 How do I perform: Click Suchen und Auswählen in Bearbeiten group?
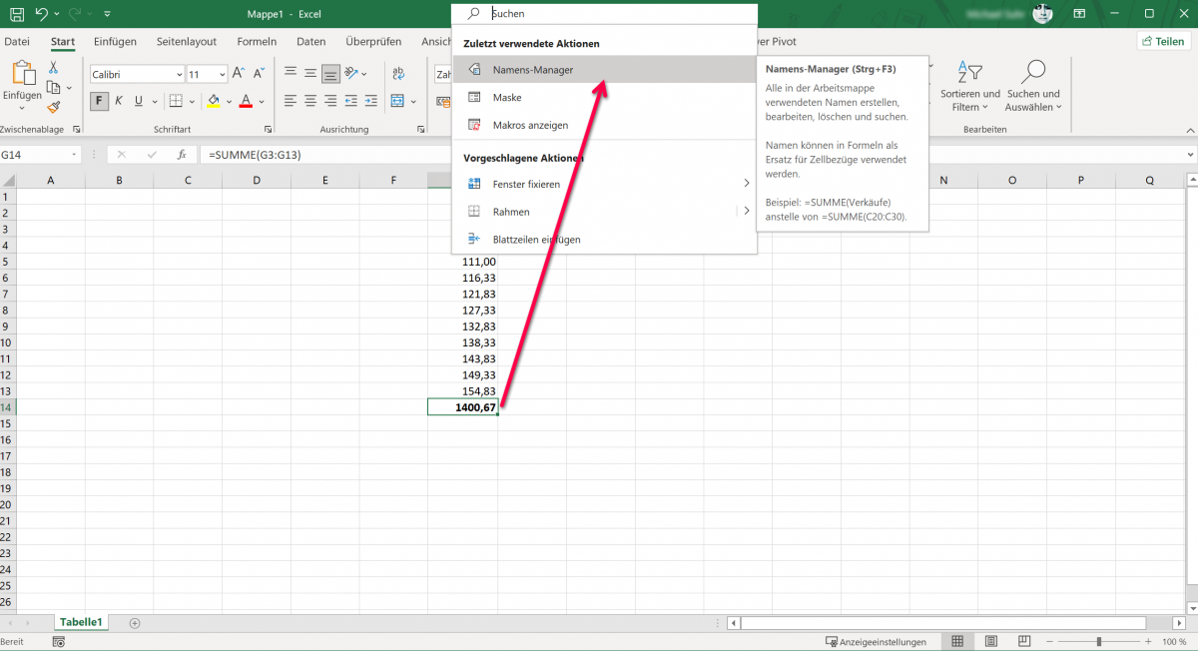point(1032,87)
